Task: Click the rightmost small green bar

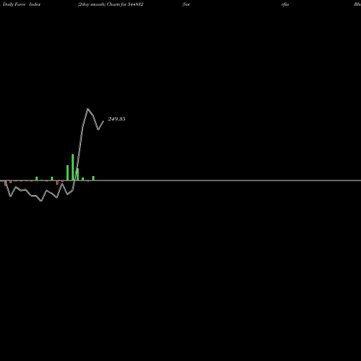Action: pyautogui.click(x=93, y=178)
